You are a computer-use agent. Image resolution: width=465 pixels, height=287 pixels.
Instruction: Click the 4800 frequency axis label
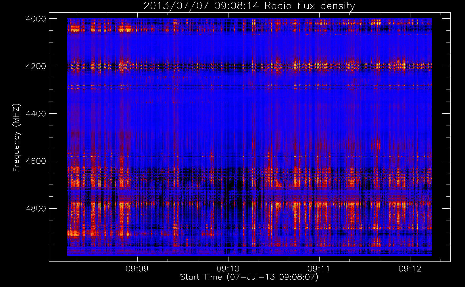[36, 209]
